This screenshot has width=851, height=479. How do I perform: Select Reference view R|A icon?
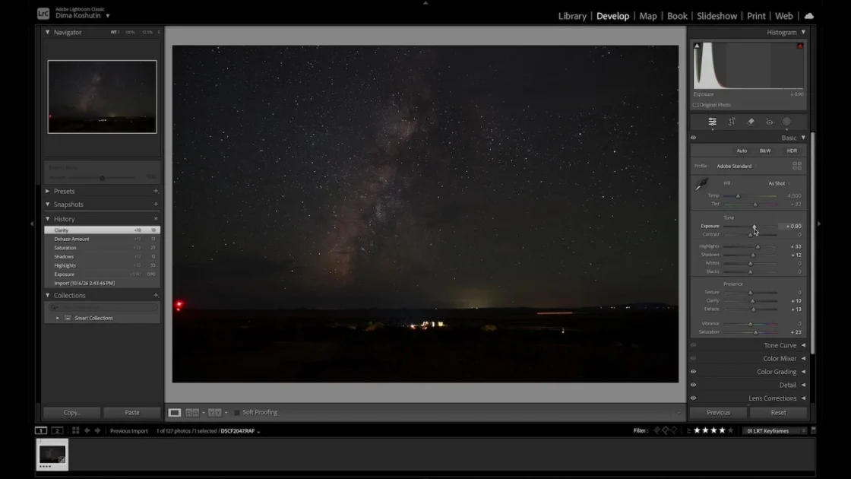[x=192, y=413]
